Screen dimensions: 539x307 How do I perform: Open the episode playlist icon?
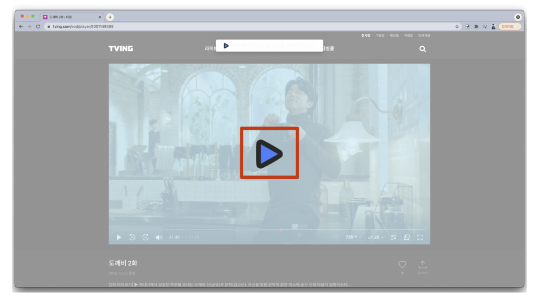click(x=393, y=237)
